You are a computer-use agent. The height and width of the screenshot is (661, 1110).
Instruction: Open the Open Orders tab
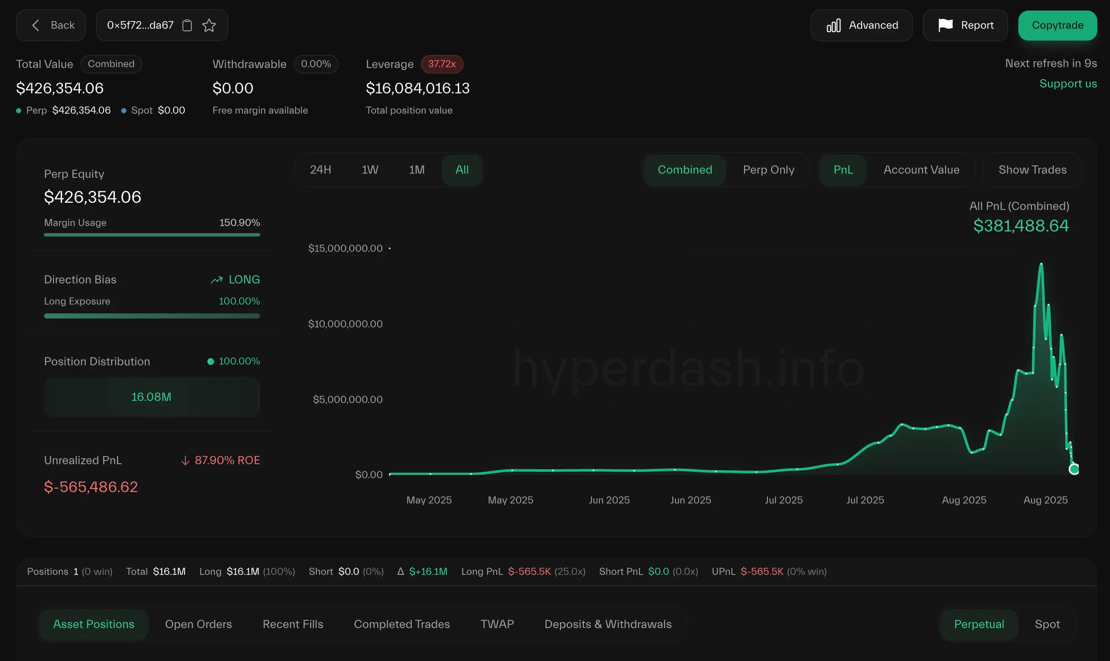tap(198, 625)
